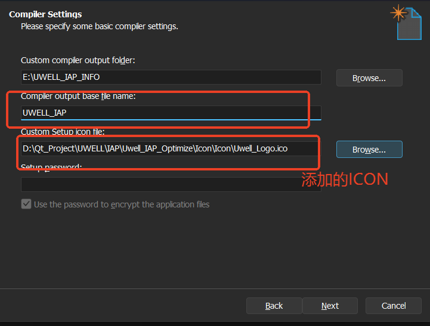Viewport: 430px width, 326px height.
Task: Click the script wizard page icon
Action: 406,23
